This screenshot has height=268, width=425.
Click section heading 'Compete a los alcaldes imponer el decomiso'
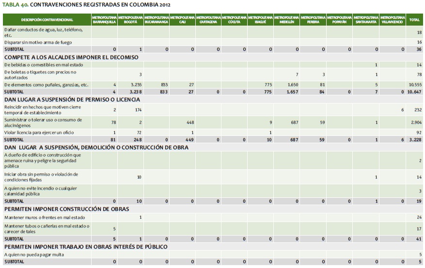click(71, 57)
